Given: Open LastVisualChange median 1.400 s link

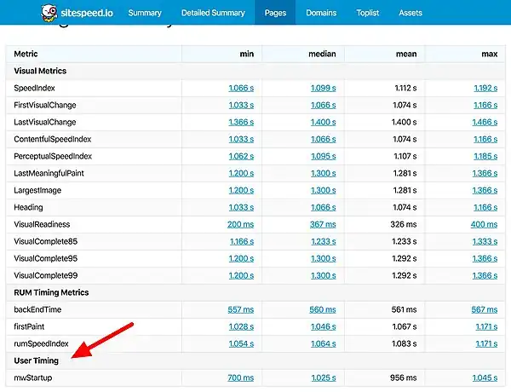Looking at the screenshot, I should click(x=322, y=122).
